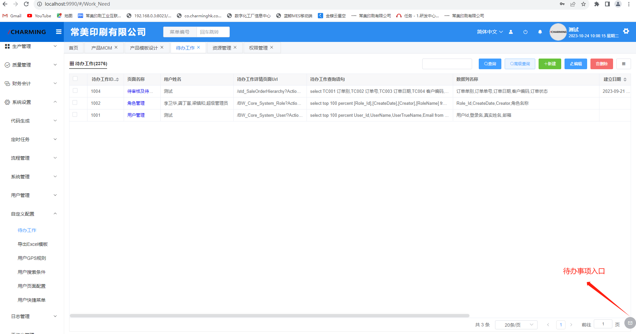Open the 20条/页 page size dropdown

tap(516, 325)
